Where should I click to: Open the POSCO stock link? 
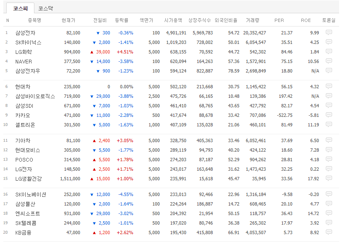[x=24, y=160]
